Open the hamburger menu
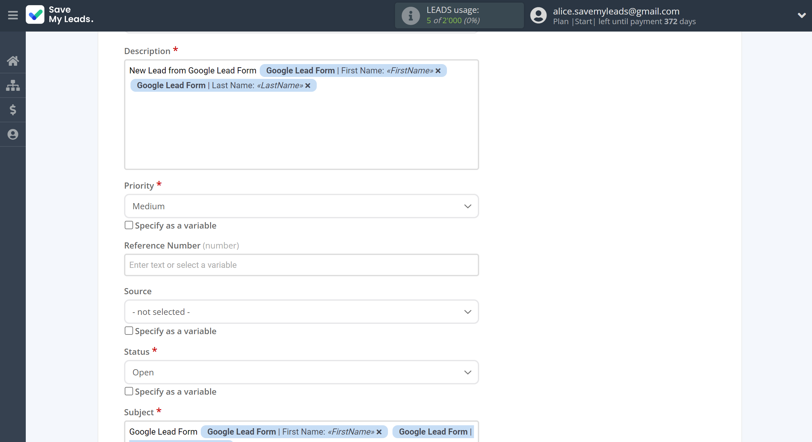Image resolution: width=812 pixels, height=442 pixels. 13,15
